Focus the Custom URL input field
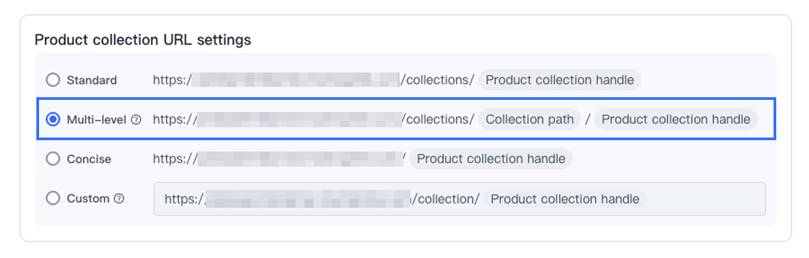809x258 pixels. (459, 198)
